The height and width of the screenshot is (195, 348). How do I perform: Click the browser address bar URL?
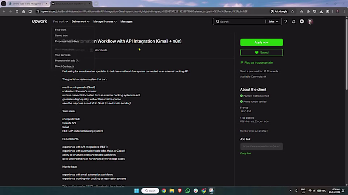tap(144, 11)
